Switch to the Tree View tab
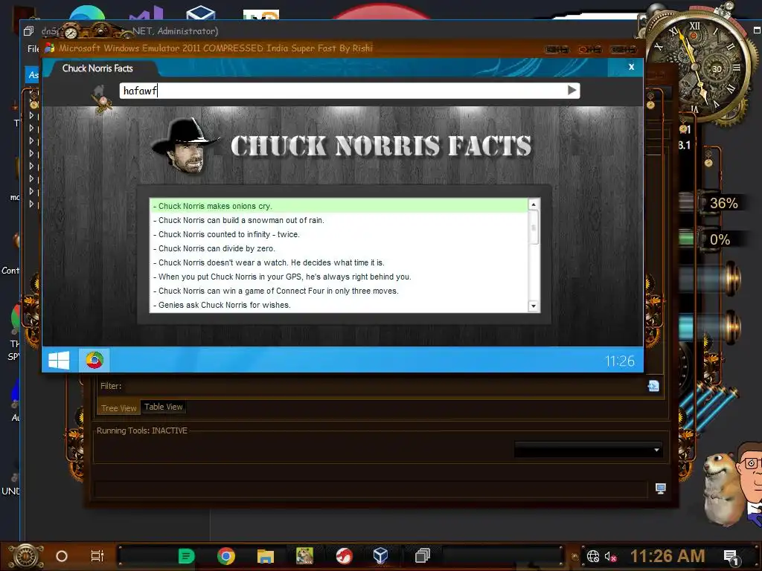Viewport: 762px width, 571px height. click(x=118, y=408)
